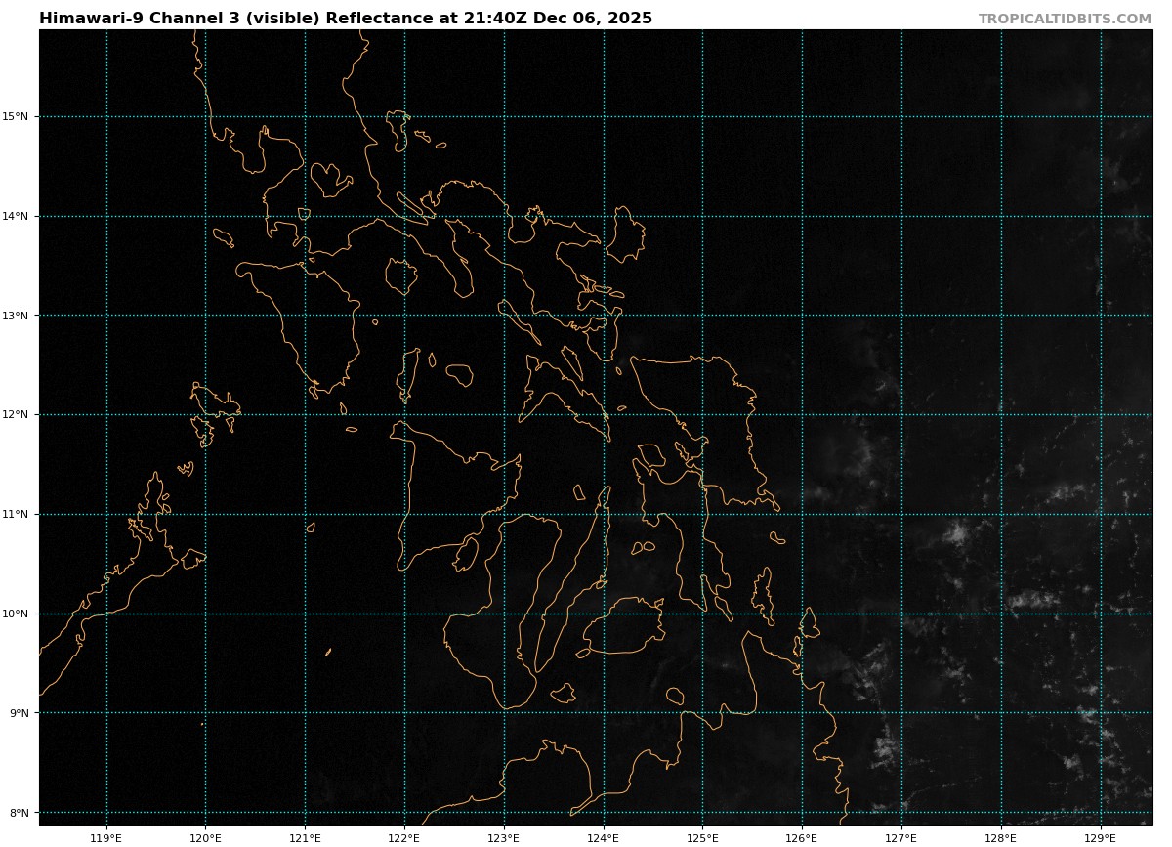Click the 13°N latitude axis label
The image size is (1172, 847).
point(17,316)
